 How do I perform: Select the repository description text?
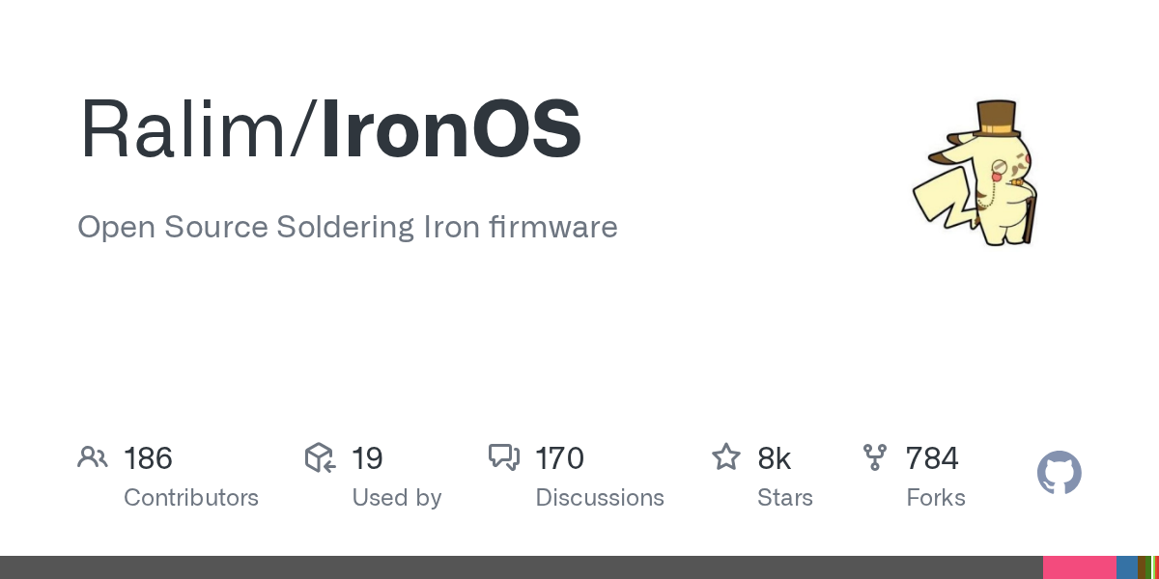pos(347,227)
